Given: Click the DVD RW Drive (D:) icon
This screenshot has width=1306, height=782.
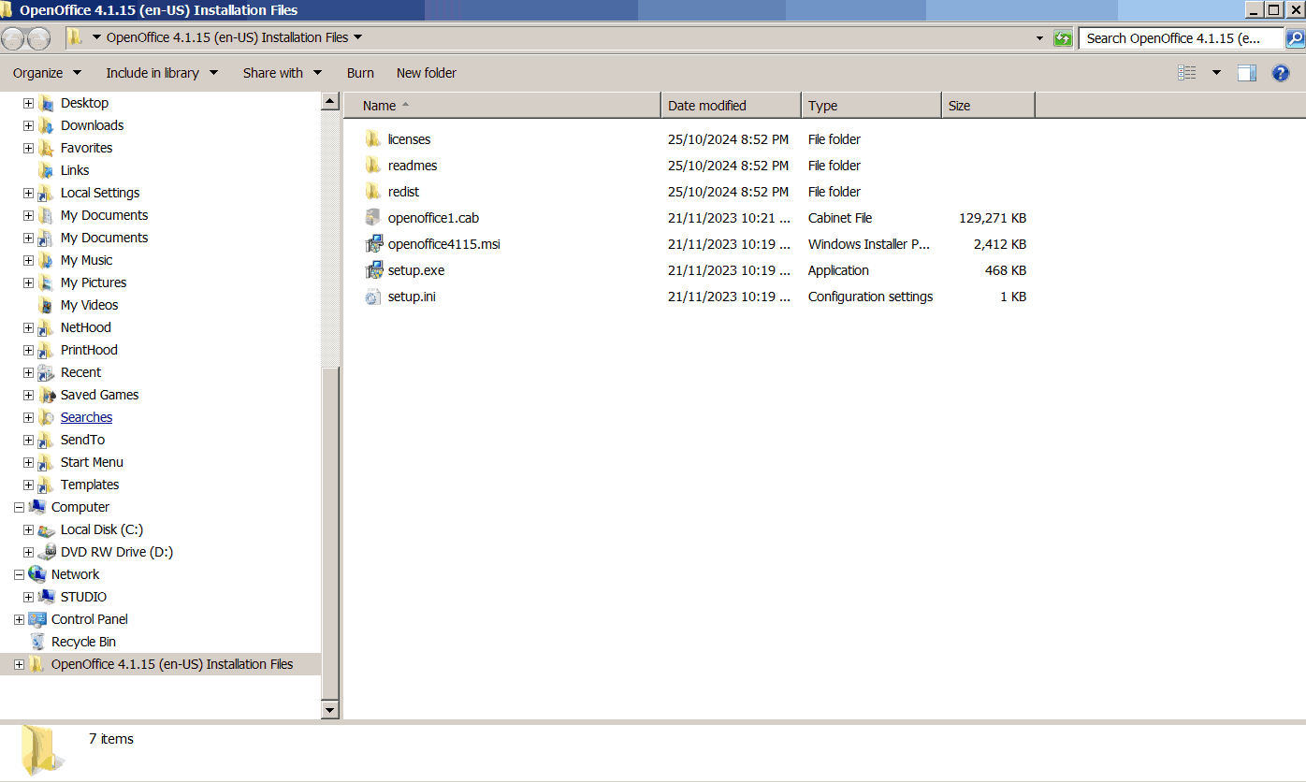Looking at the screenshot, I should [47, 552].
